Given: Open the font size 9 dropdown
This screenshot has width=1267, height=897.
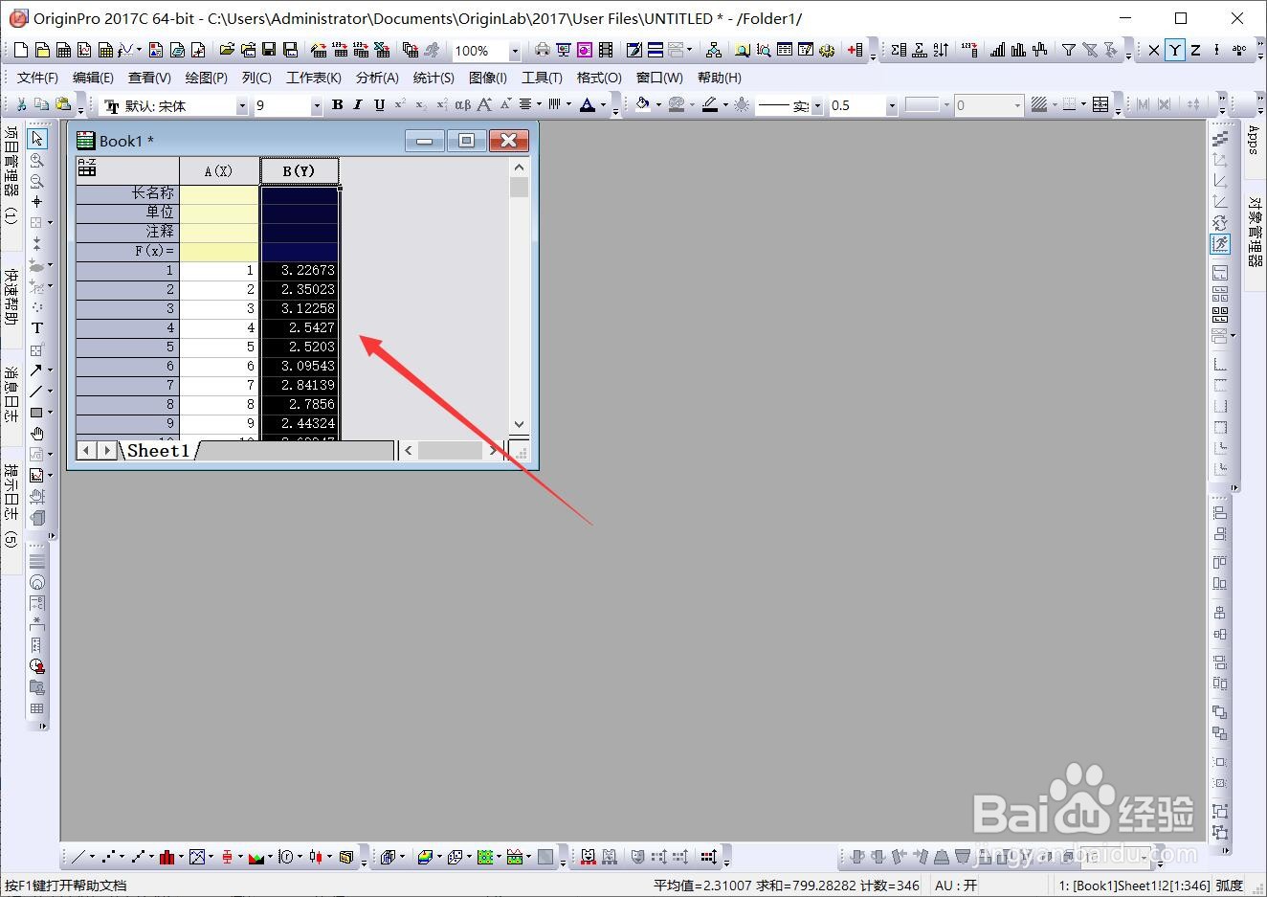Looking at the screenshot, I should [316, 105].
